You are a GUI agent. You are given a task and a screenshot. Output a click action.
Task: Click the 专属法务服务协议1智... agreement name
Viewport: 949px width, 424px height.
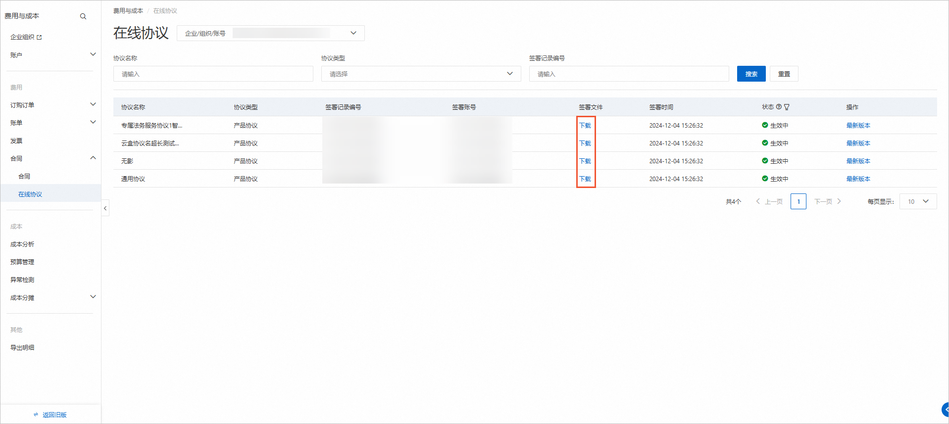(x=151, y=126)
